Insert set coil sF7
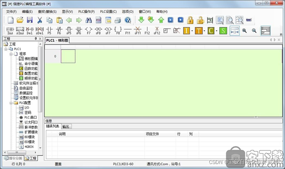The width and height of the screenshot is (285, 169). [108, 30]
